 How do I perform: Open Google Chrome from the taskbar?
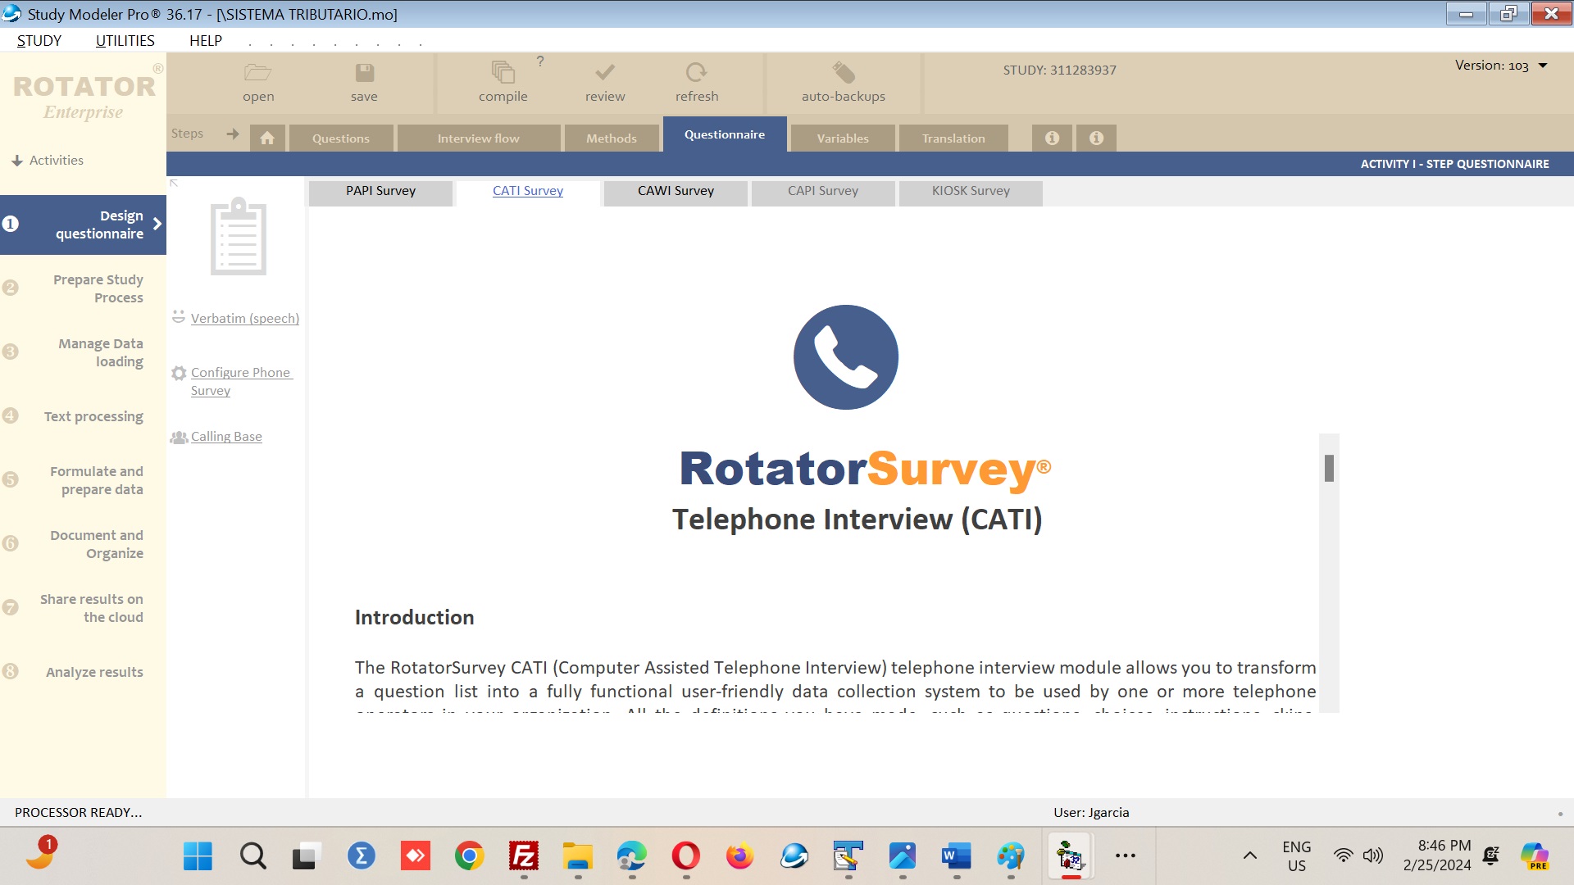pos(469,856)
